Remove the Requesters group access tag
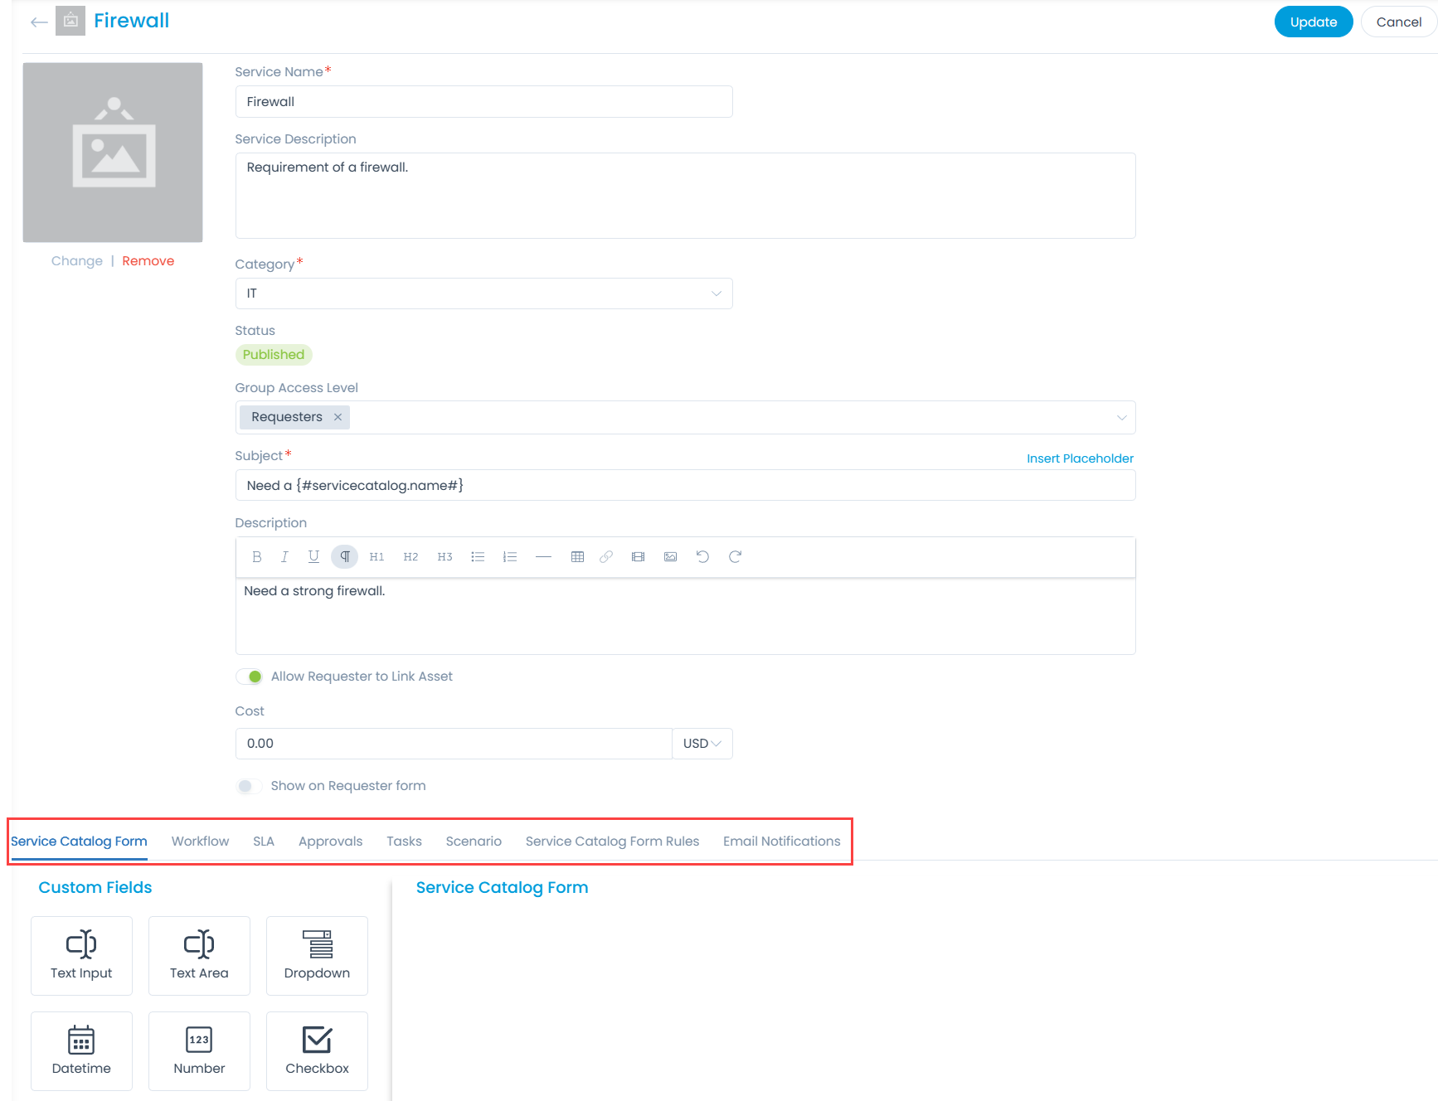The width and height of the screenshot is (1438, 1101). 338,417
